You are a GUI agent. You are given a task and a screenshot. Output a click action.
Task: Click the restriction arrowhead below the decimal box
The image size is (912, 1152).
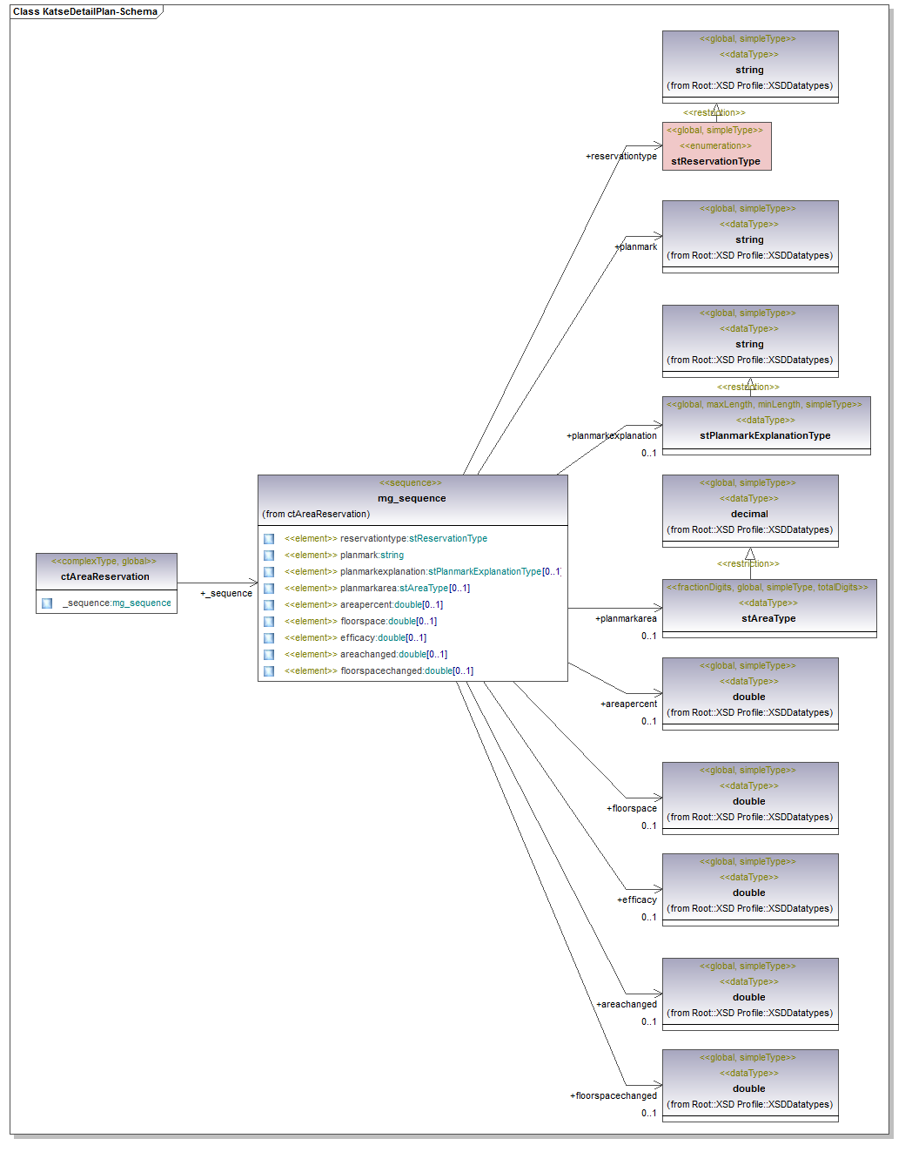(750, 554)
